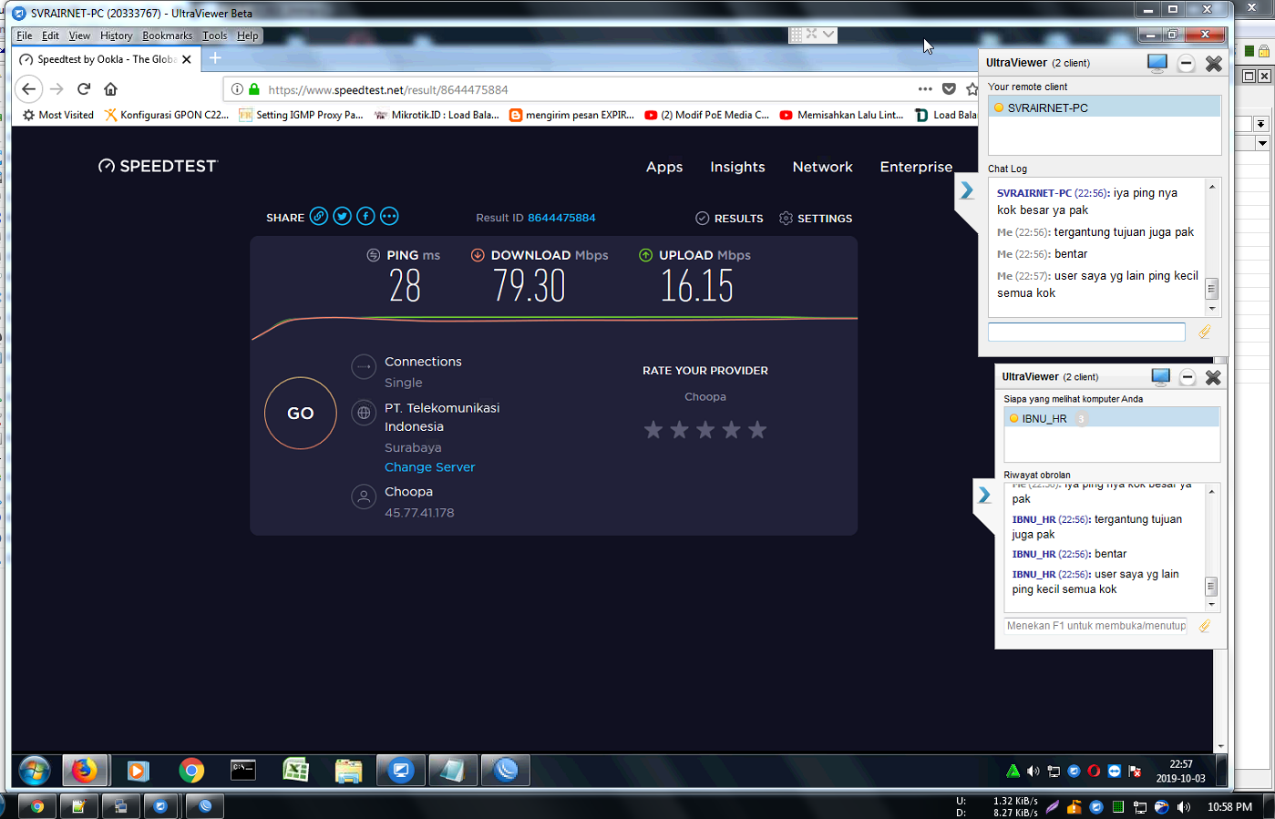The height and width of the screenshot is (819, 1275).
Task: Open Excel from the remote taskbar
Action: tap(295, 771)
